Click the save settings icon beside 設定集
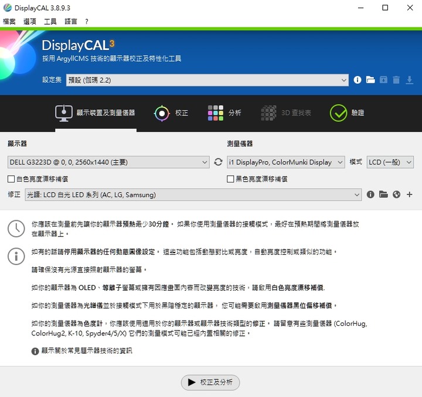Viewport: 422px width, 397px height. [x=383, y=80]
